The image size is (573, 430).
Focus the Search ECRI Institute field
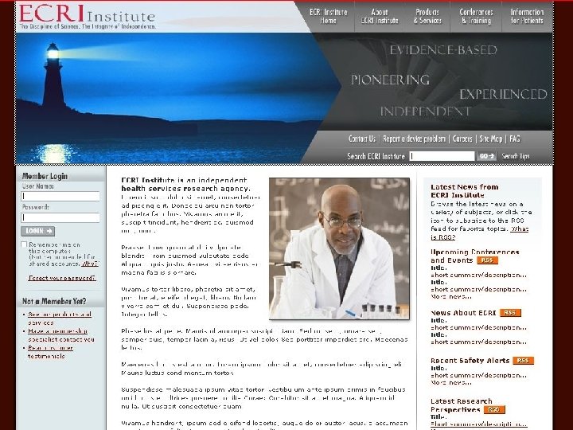click(442, 156)
